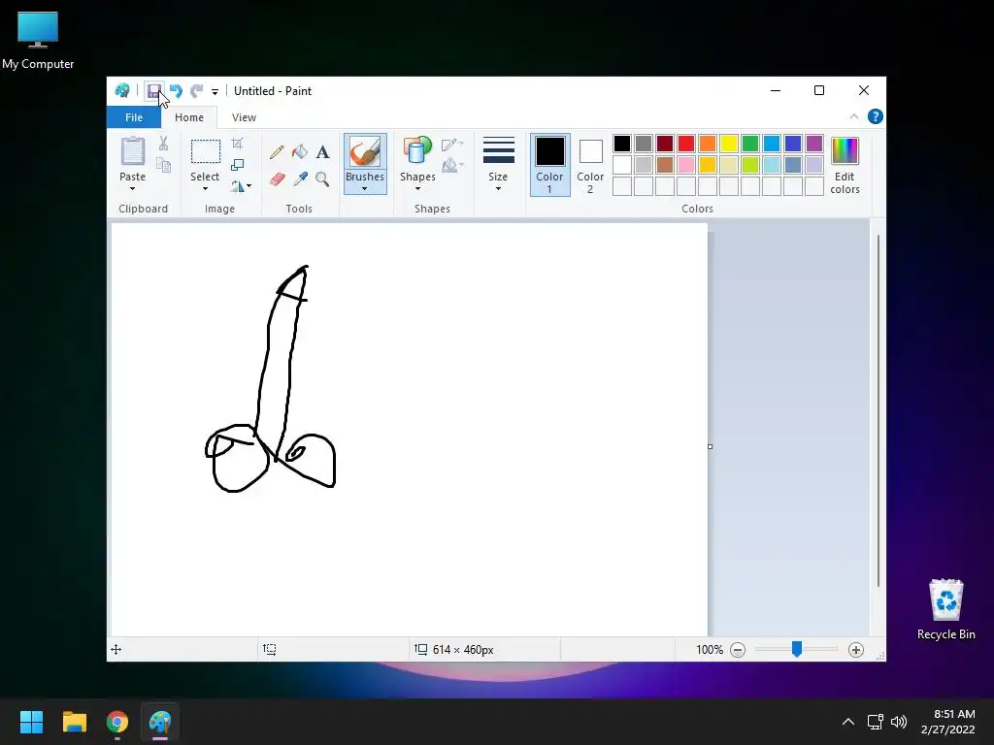This screenshot has height=745, width=994.
Task: Click the Paint taskbar icon
Action: [160, 722]
